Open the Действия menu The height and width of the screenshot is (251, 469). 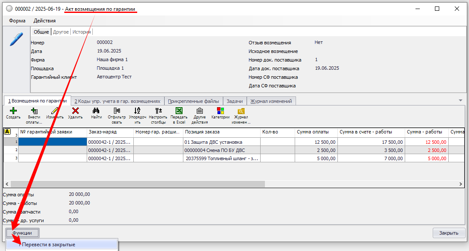pyautogui.click(x=44, y=21)
